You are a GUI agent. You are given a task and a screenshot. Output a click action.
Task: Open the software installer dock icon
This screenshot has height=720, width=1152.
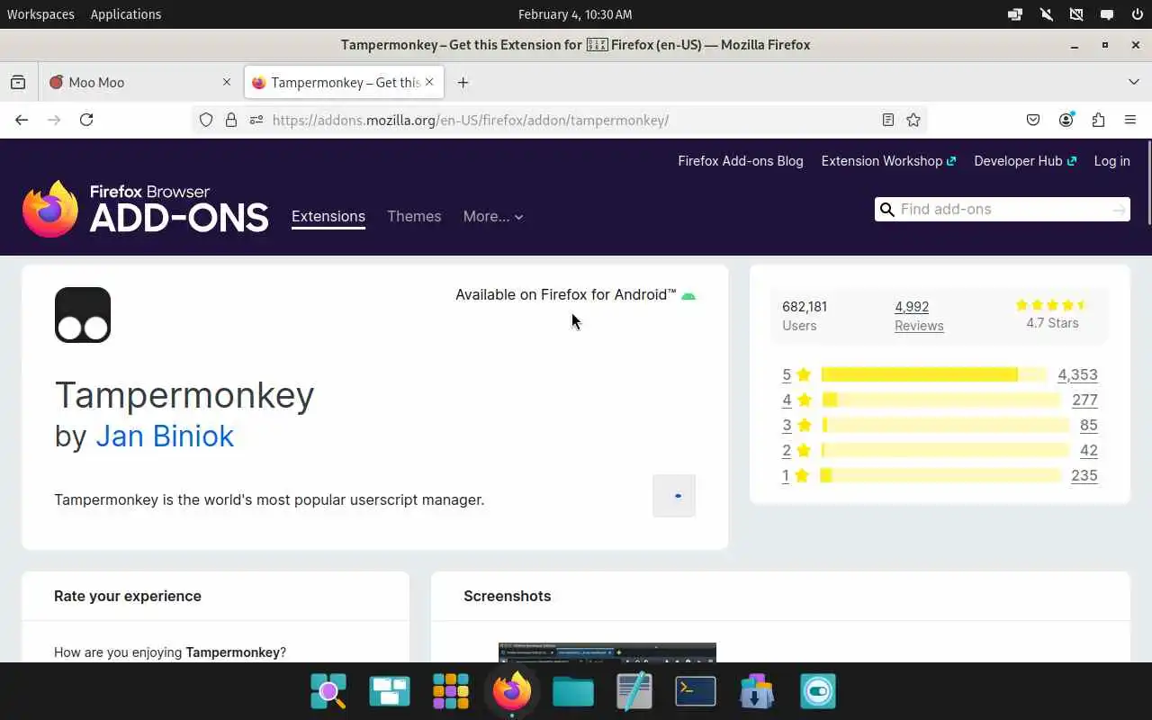757,691
